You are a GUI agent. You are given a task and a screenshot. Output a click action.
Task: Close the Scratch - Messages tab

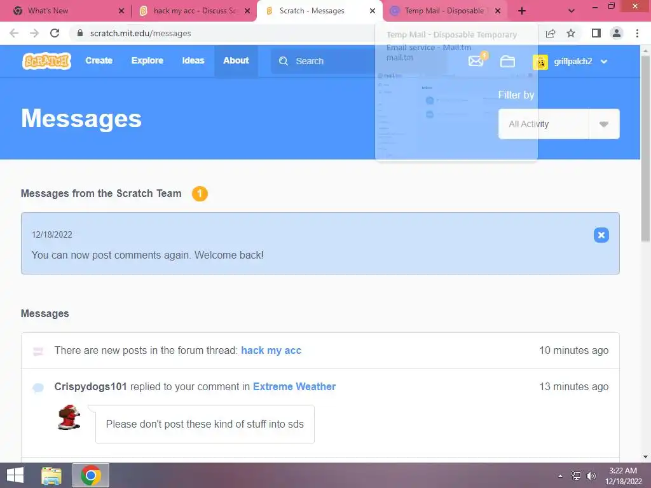tap(373, 11)
